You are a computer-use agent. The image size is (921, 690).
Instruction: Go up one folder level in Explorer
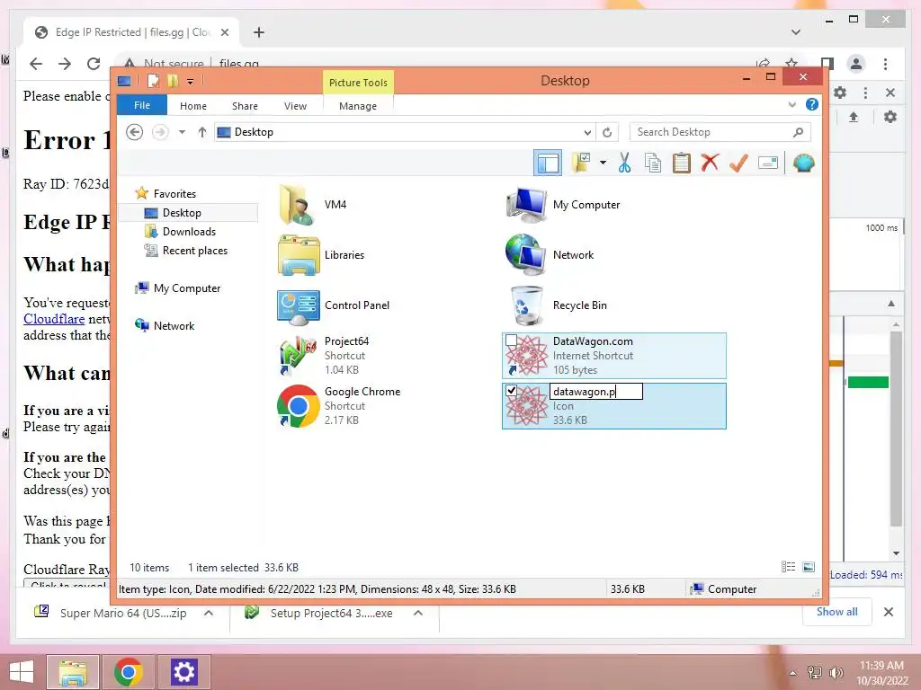pyautogui.click(x=202, y=132)
